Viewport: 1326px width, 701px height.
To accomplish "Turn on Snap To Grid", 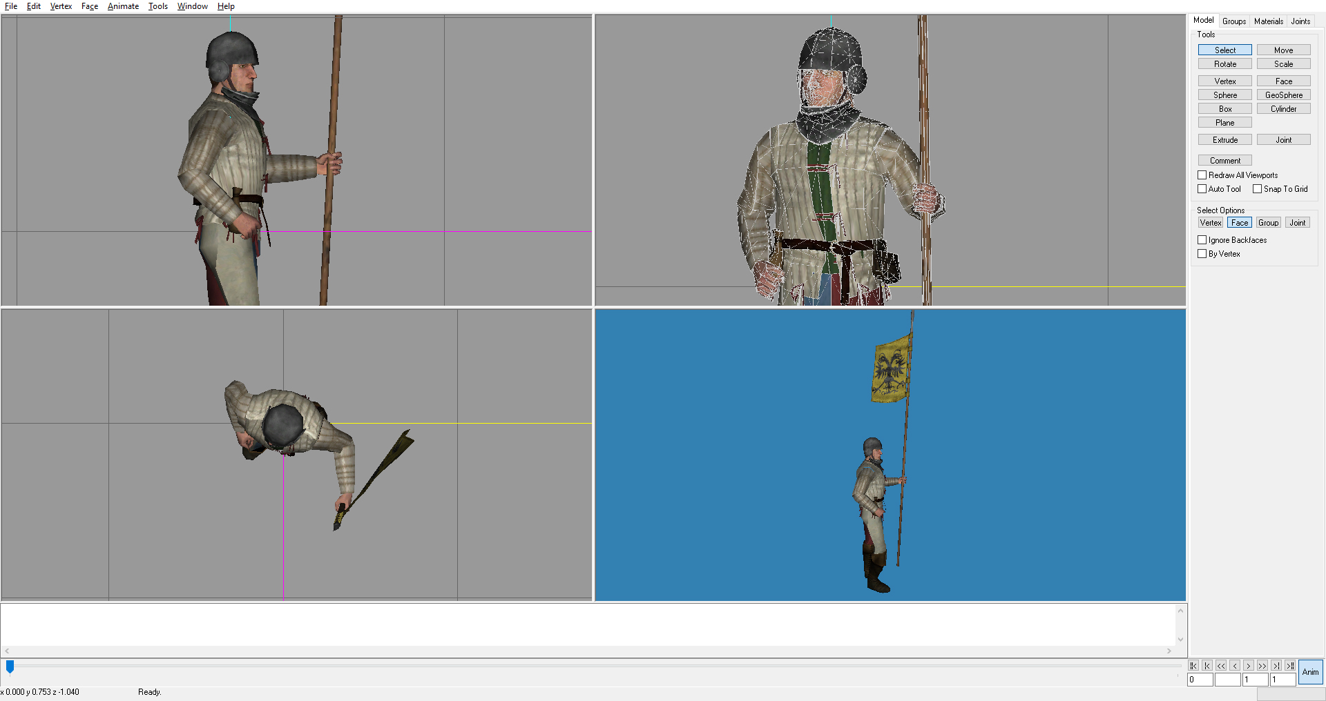I will pyautogui.click(x=1258, y=189).
